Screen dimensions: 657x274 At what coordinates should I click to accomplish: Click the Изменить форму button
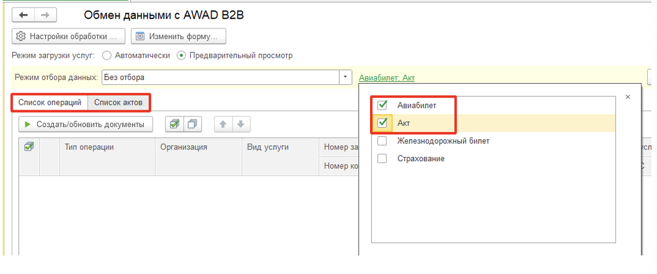point(179,37)
